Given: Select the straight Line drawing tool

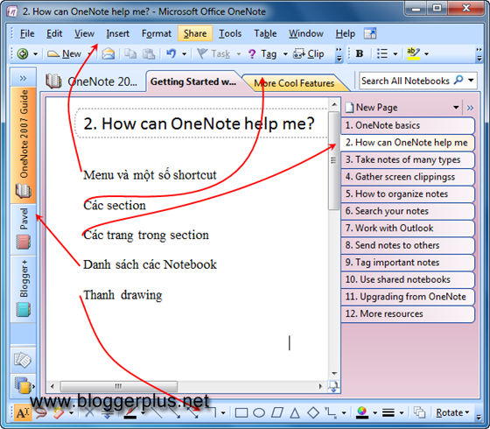Looking at the screenshot, I should click(x=157, y=413).
